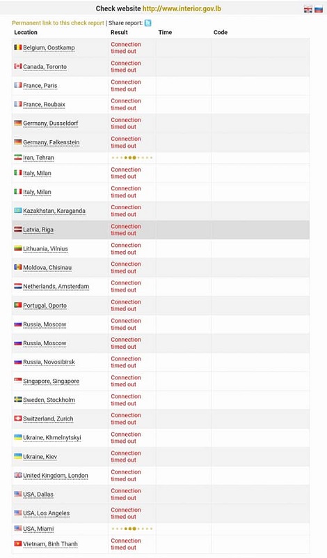Click the Kazakhstan flag icon
This screenshot has width=327, height=558.
pos(18,211)
